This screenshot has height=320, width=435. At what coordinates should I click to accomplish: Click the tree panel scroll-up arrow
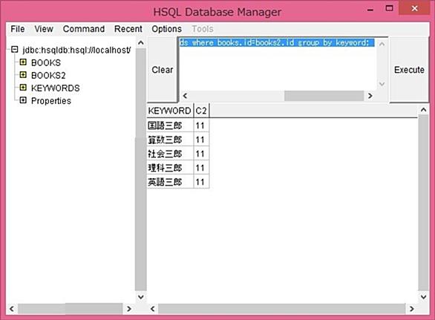[x=141, y=43]
